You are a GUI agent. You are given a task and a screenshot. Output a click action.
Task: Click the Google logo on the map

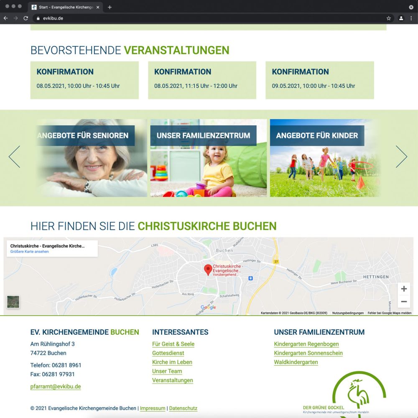(x=208, y=307)
